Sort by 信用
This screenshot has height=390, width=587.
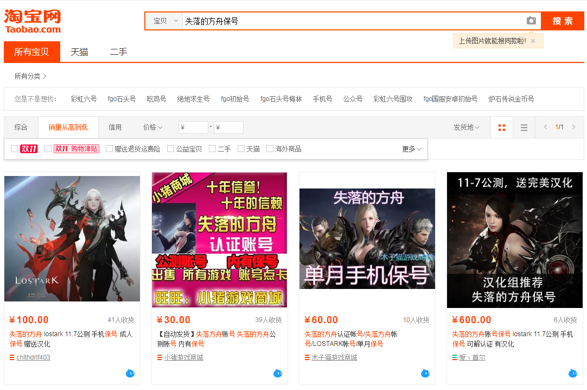point(115,128)
